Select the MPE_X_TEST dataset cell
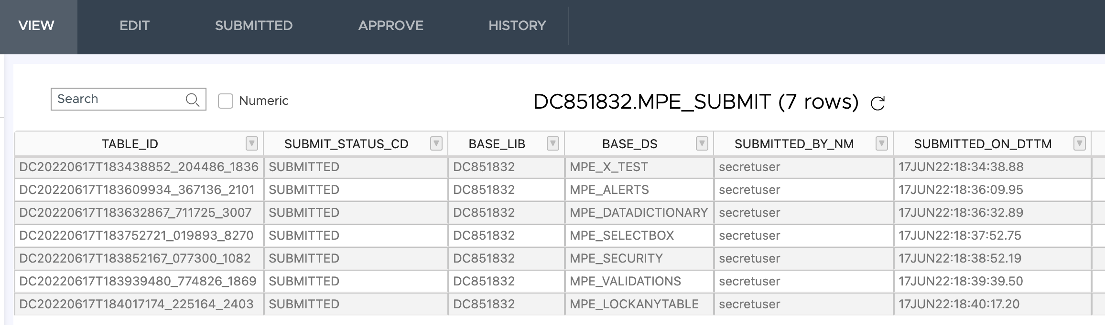Screen dimensions: 1105x325 pos(608,167)
